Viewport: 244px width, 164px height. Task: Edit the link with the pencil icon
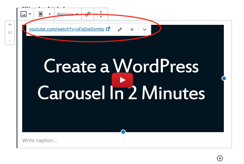(120, 30)
